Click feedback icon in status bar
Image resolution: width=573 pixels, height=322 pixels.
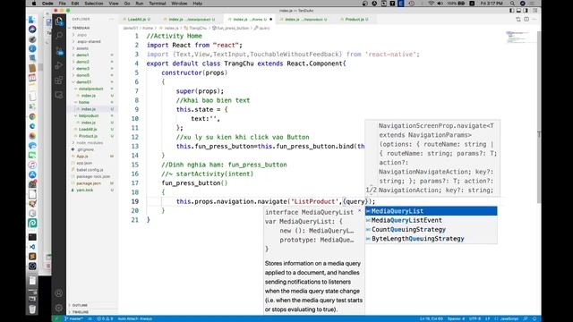[526, 318]
